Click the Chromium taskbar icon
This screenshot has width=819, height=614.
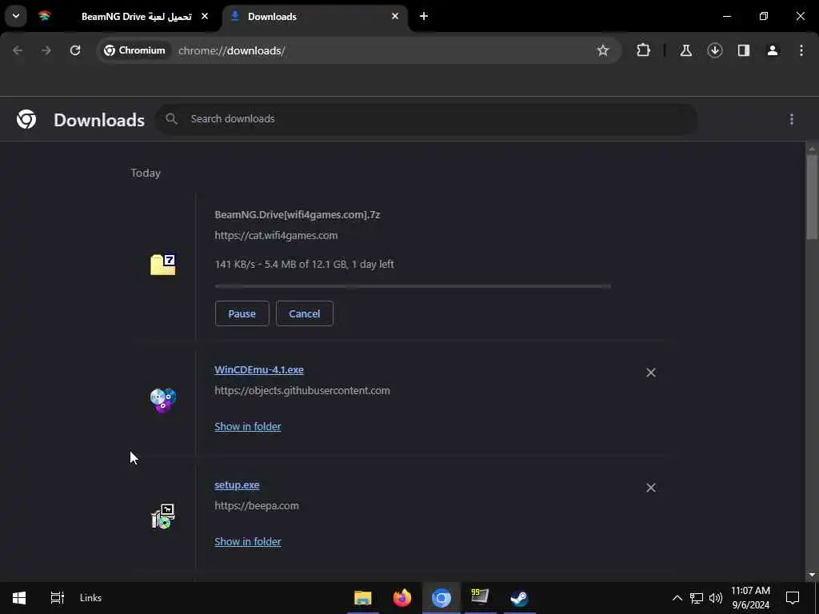[x=441, y=598]
